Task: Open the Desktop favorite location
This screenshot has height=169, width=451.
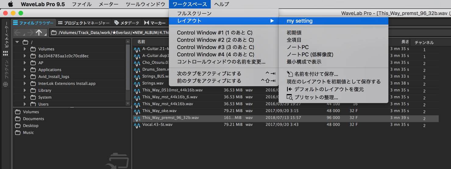Action: click(x=30, y=125)
